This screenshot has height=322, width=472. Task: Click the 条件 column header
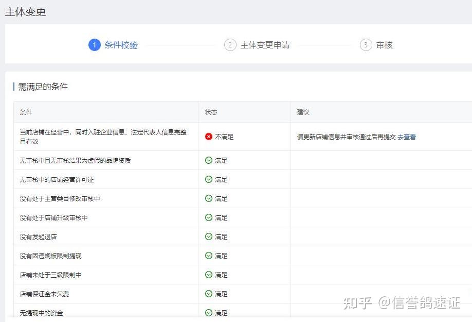[26, 112]
